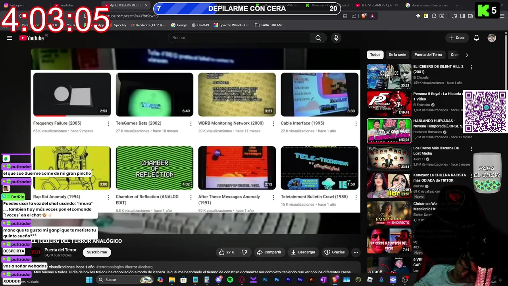Open Hablando Huevadas Novena Temporada thumbnail
The image size is (508, 286).
click(389, 131)
